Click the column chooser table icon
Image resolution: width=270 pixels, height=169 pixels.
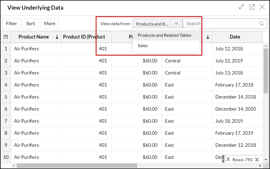pyautogui.click(x=6, y=37)
